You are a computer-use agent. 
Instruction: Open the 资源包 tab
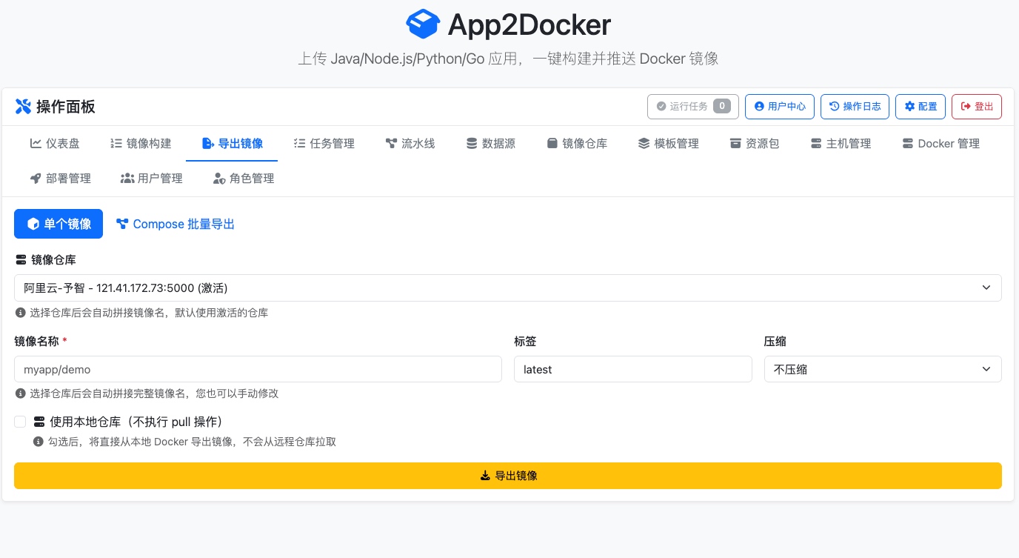click(x=754, y=144)
